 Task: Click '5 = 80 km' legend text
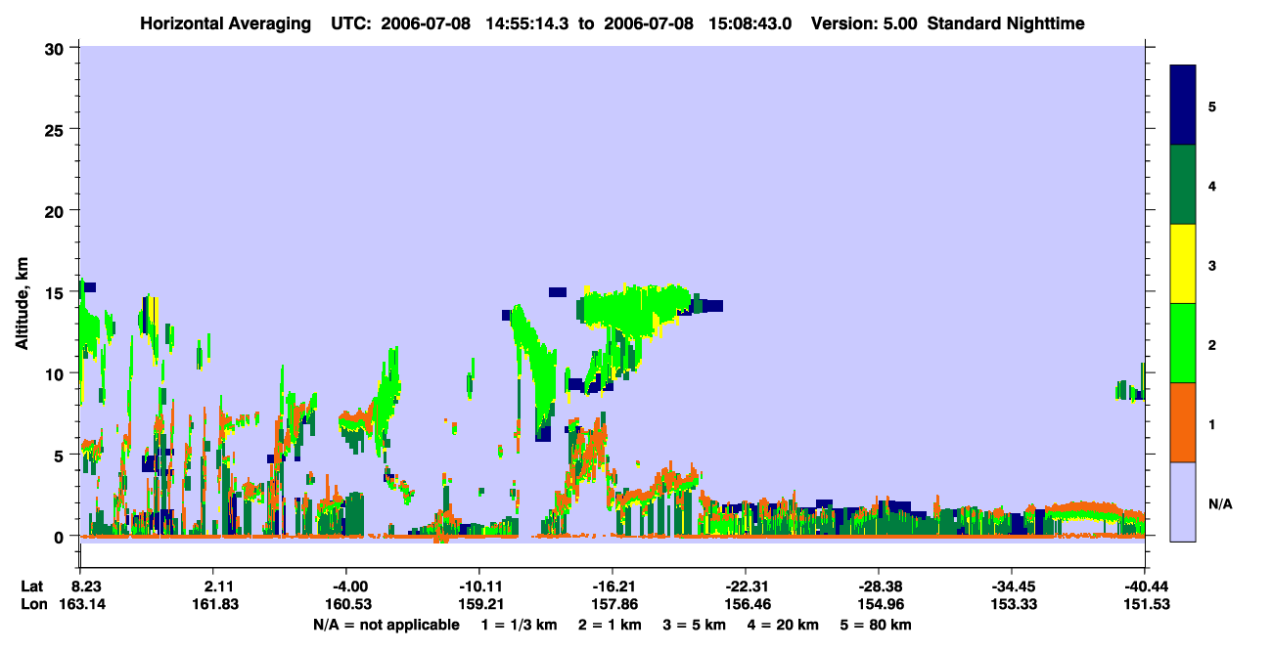(x=877, y=625)
